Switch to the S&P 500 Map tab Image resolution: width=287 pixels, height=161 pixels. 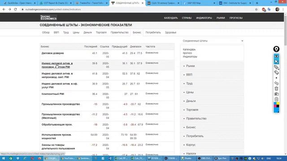click(199, 3)
